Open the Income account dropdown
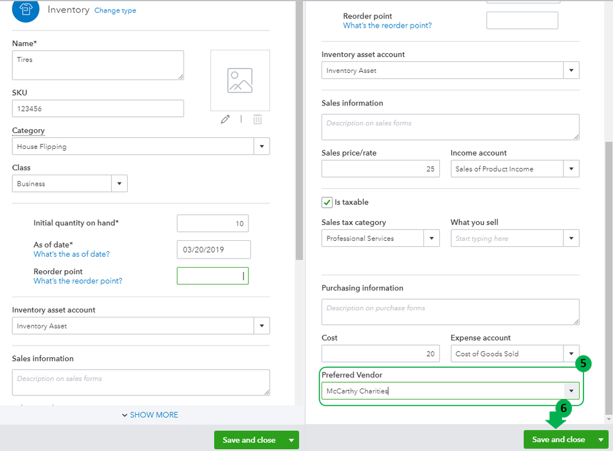 pos(572,169)
